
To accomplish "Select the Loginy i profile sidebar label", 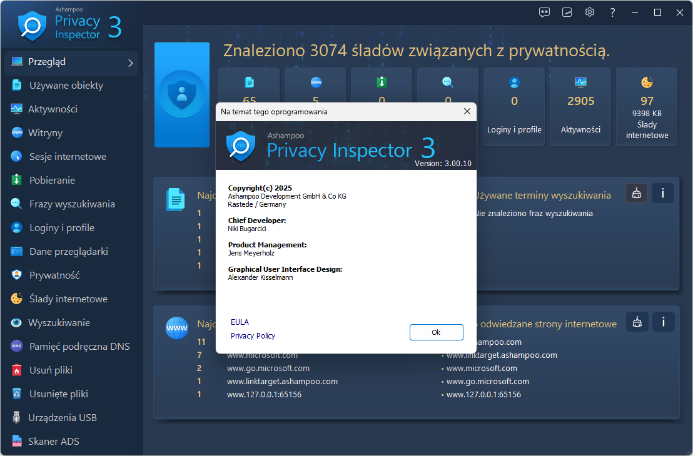I will [62, 228].
